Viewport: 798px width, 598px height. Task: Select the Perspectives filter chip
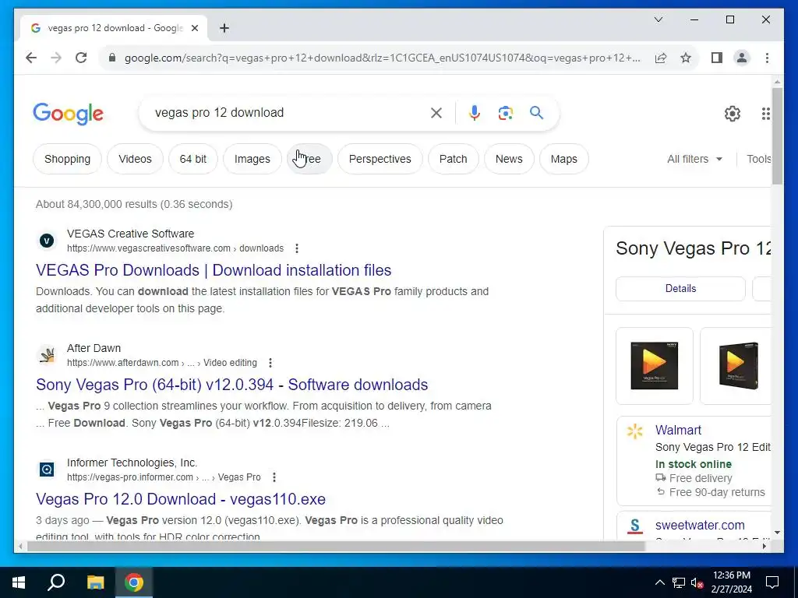click(380, 159)
